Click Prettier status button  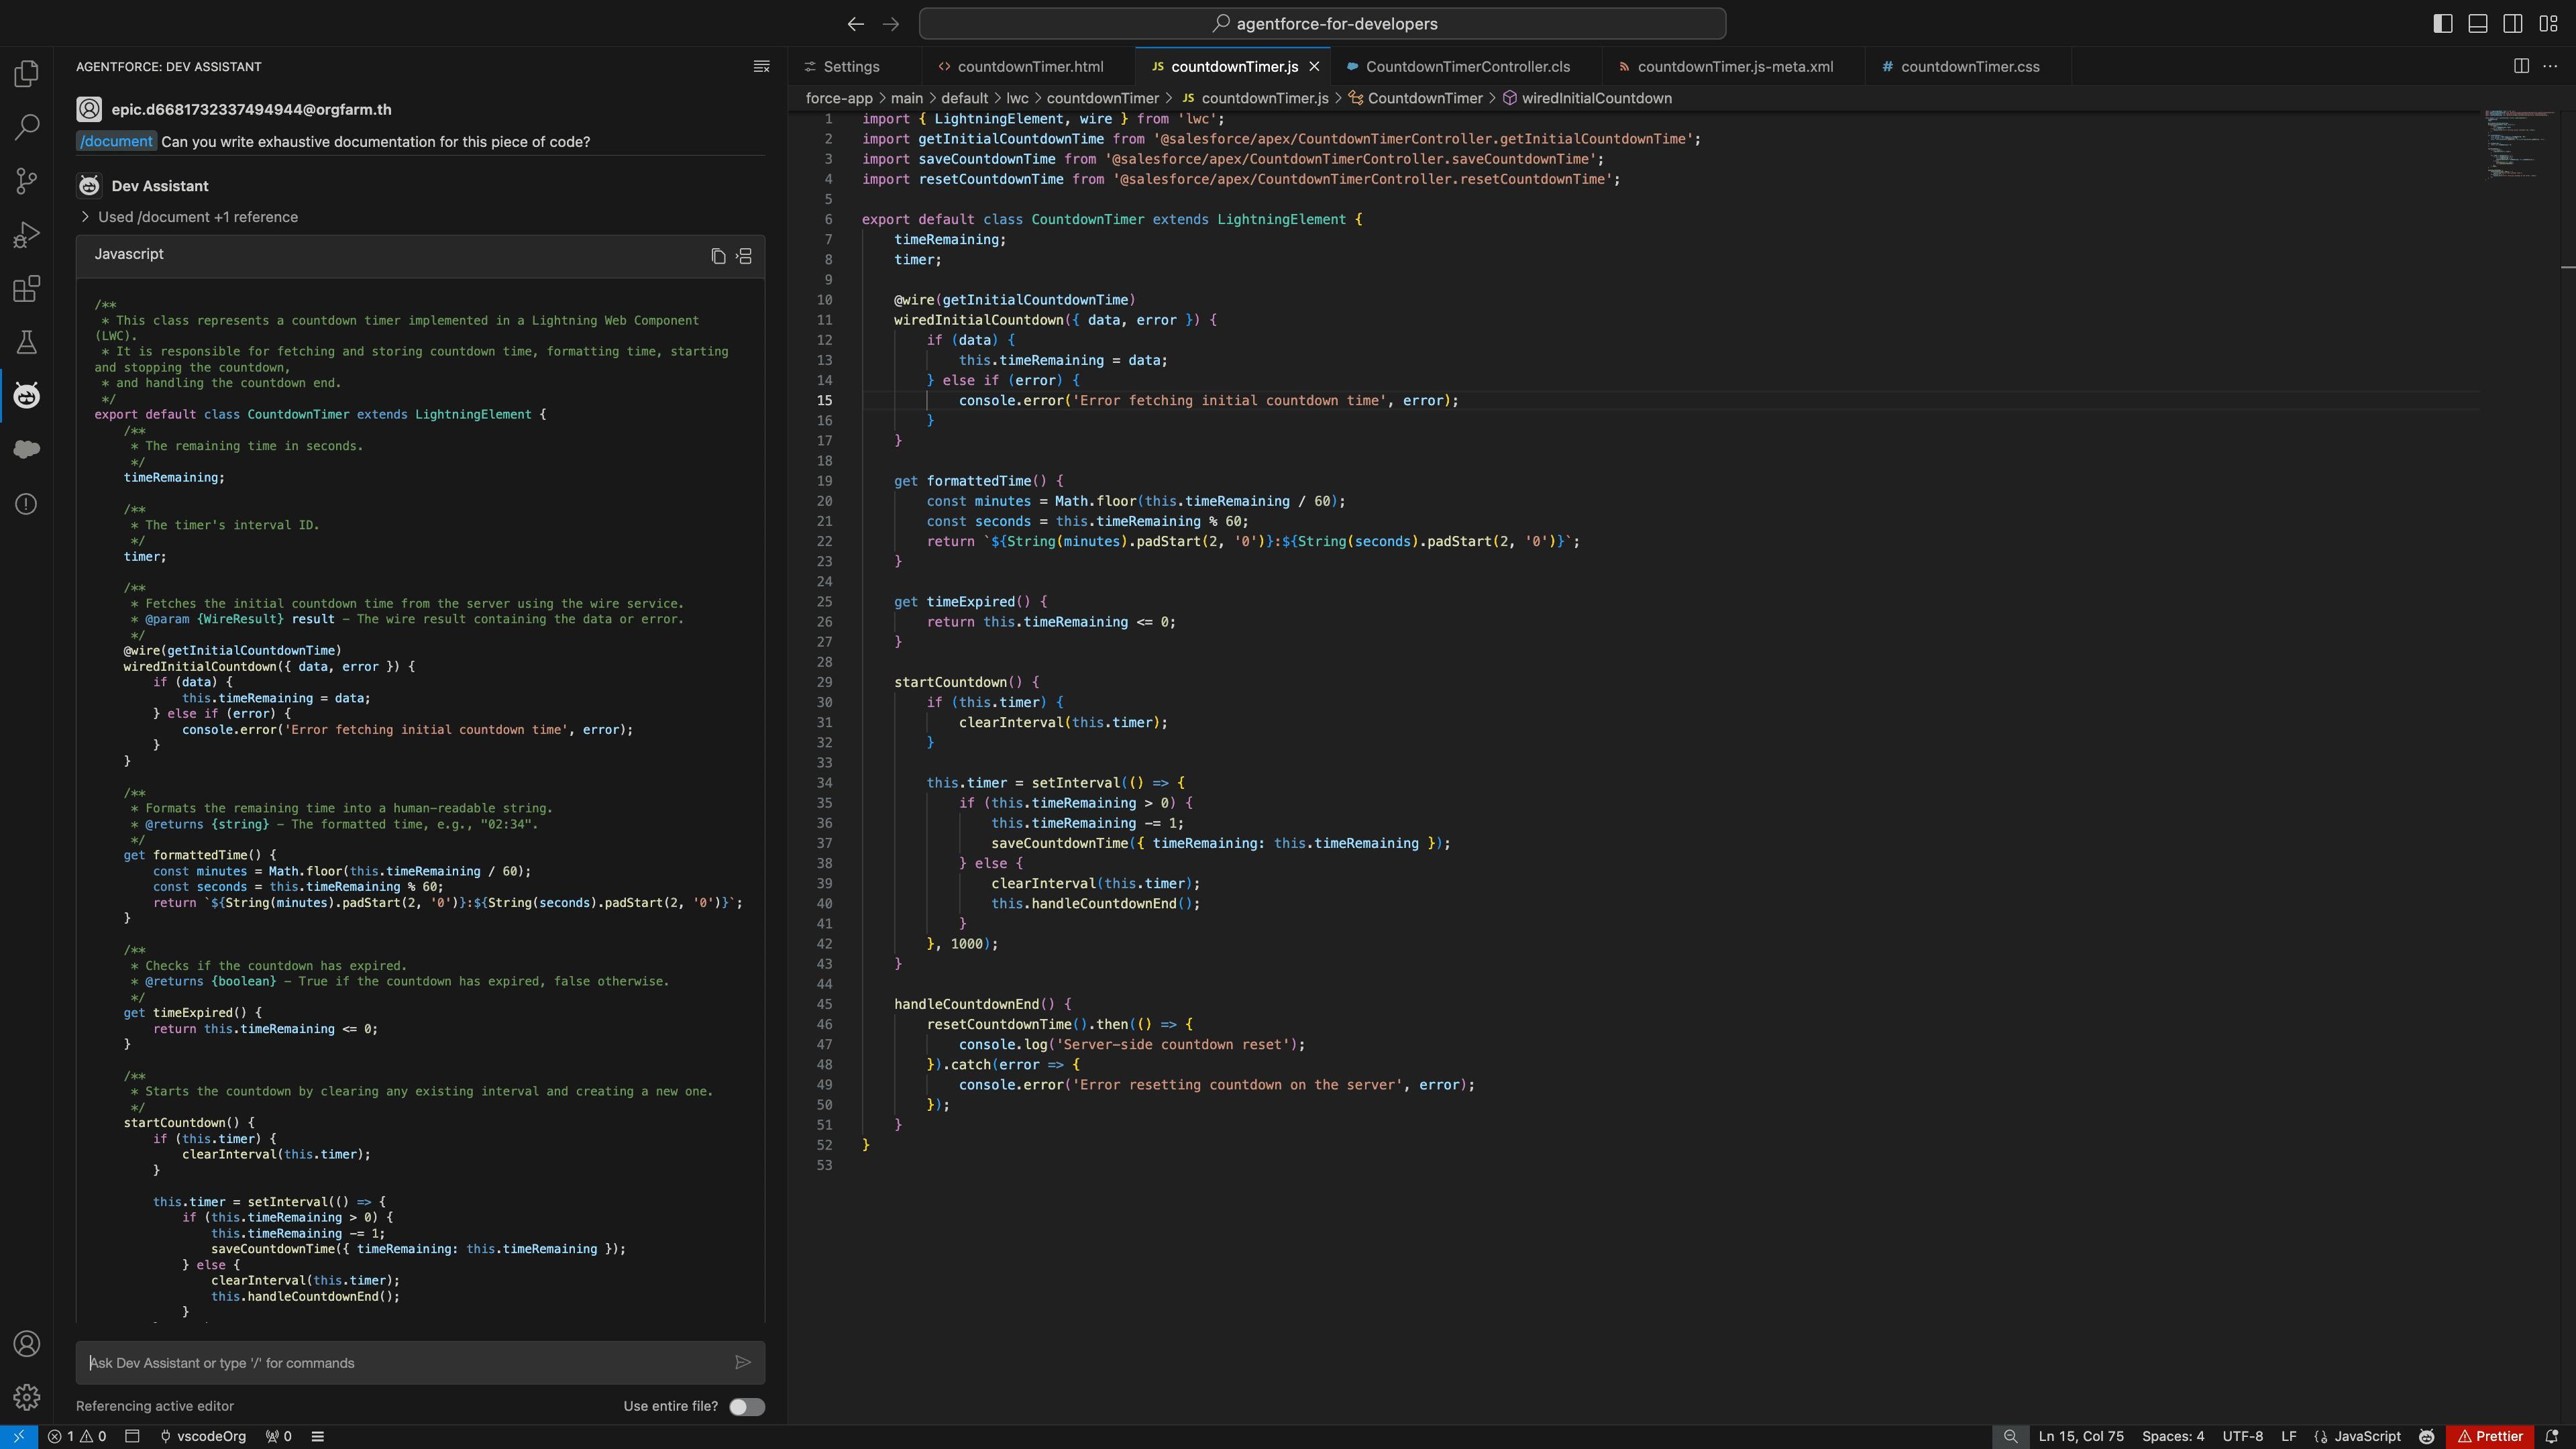(x=2490, y=1436)
